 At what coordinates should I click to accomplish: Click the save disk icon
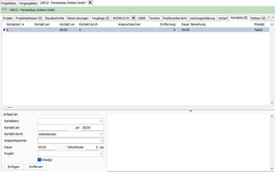coord(4,10)
